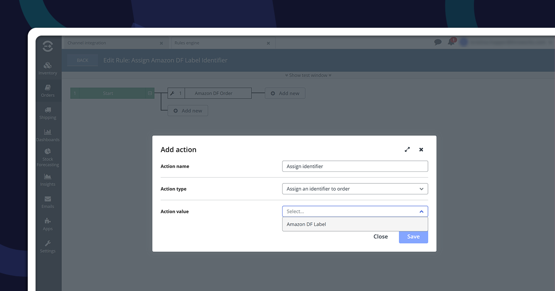Click the notification bell icon

[x=451, y=43]
